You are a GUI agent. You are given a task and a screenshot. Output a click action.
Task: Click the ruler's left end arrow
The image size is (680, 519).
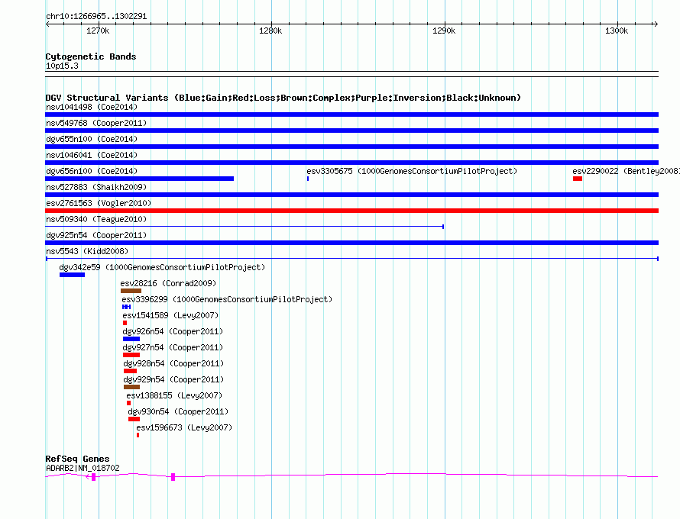pyautogui.click(x=47, y=24)
